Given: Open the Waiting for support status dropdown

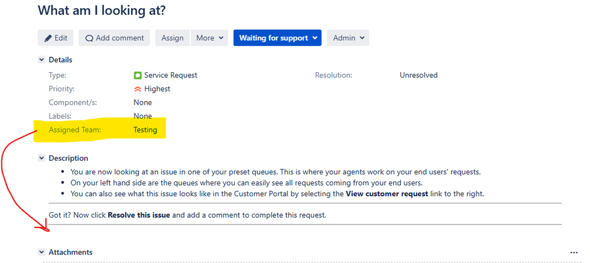Looking at the screenshot, I should tap(277, 38).
